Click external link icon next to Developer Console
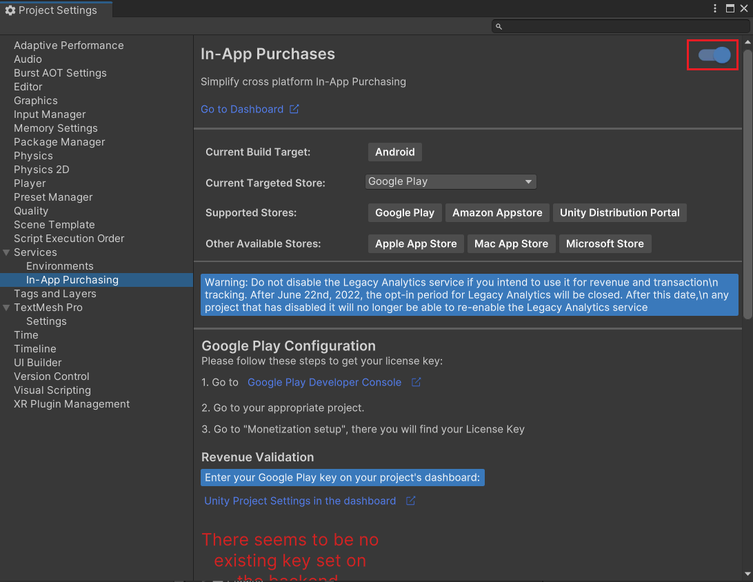 click(416, 382)
